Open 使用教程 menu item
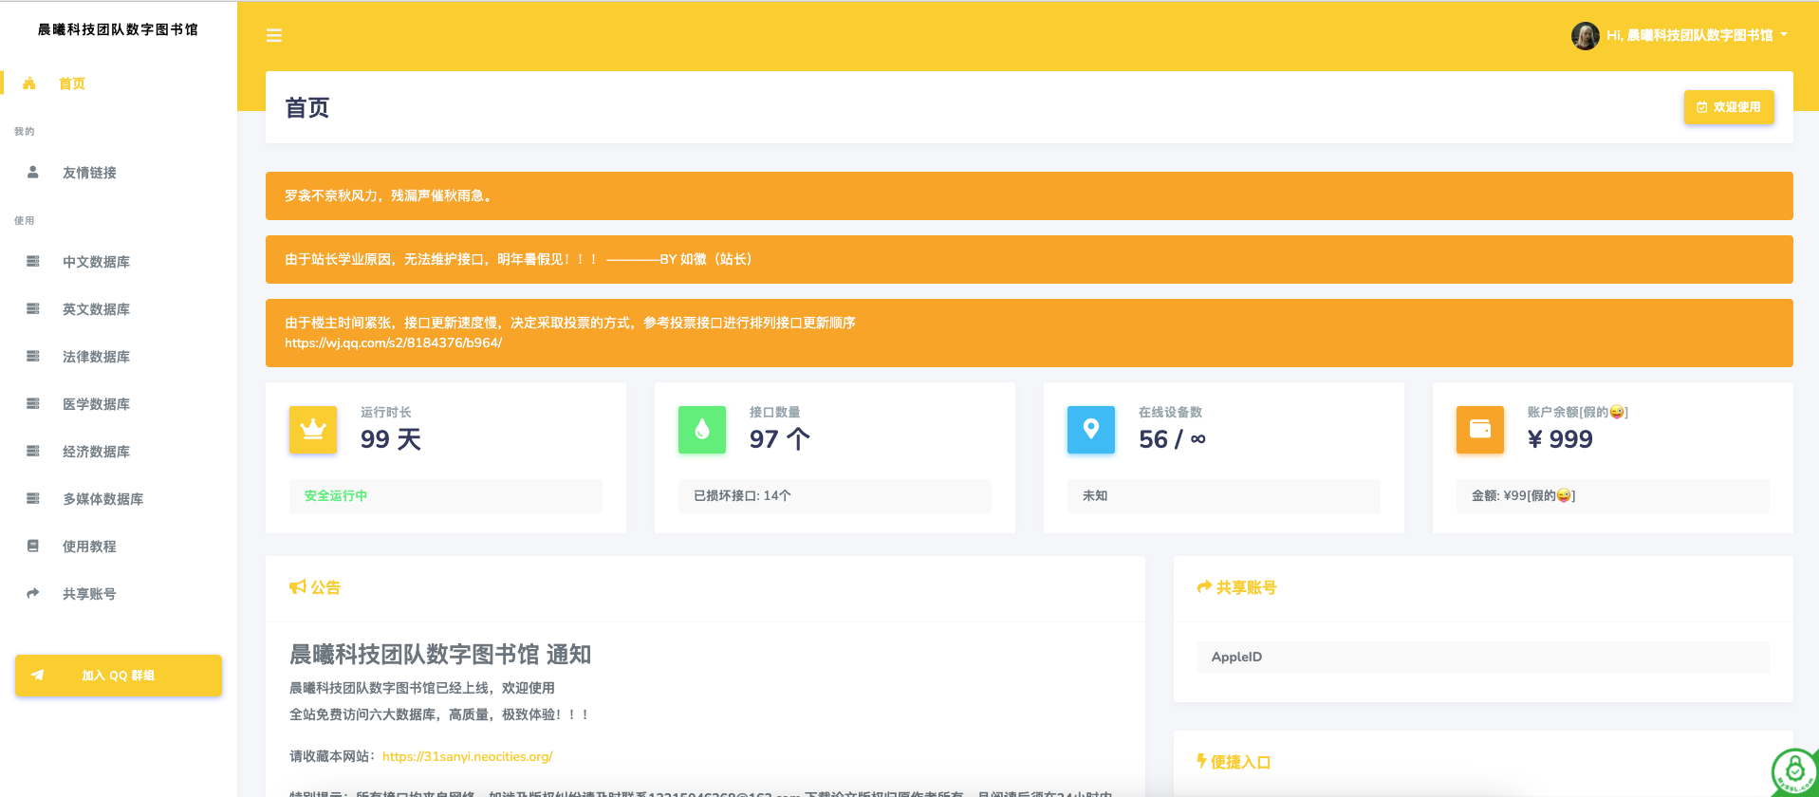1819x797 pixels. click(x=119, y=547)
